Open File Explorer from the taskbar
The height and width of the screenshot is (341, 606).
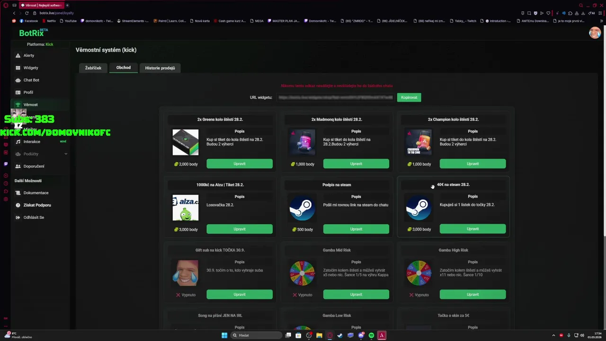[319, 335]
